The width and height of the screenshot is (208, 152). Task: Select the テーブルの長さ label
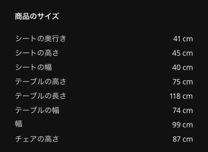coord(41,96)
